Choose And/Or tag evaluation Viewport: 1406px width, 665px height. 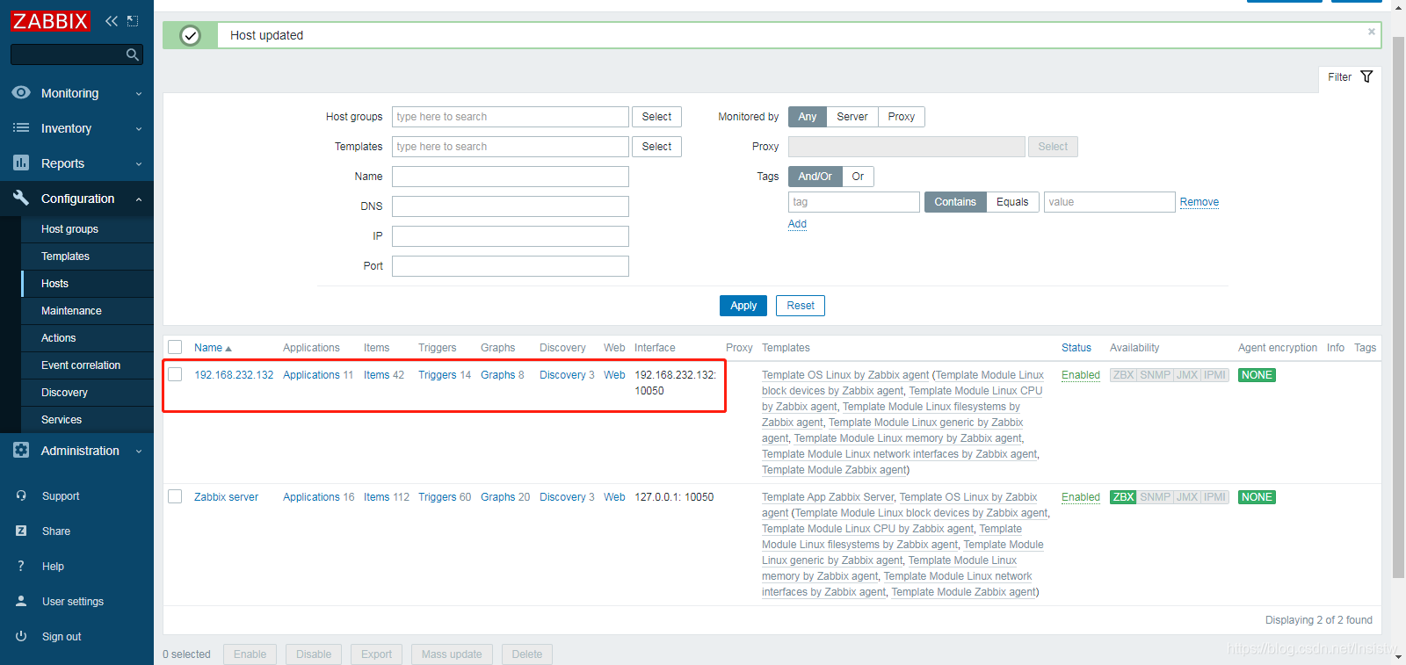(815, 177)
